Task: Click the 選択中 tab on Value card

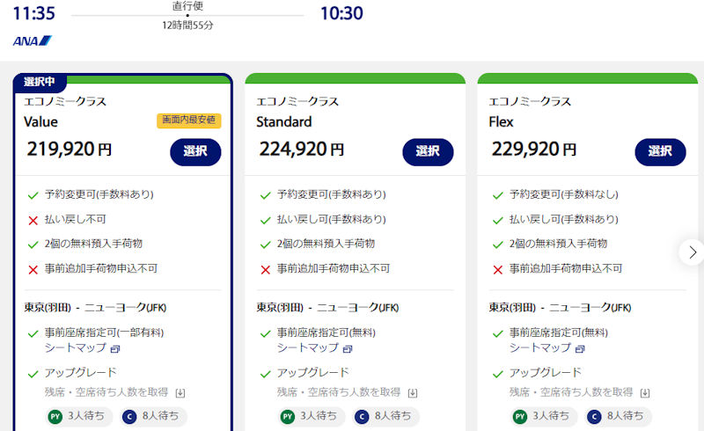Action: click(x=40, y=82)
